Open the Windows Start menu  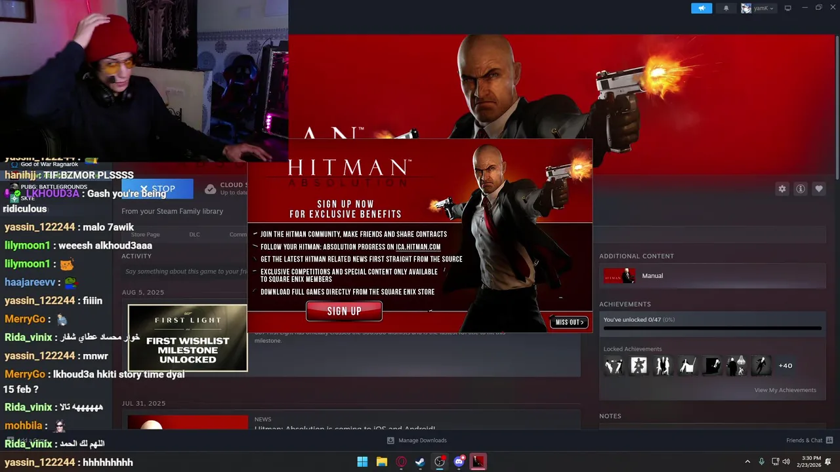(x=362, y=462)
